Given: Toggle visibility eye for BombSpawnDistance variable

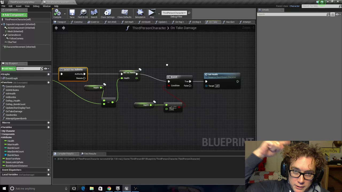Looking at the screenshot, I should (48, 166).
